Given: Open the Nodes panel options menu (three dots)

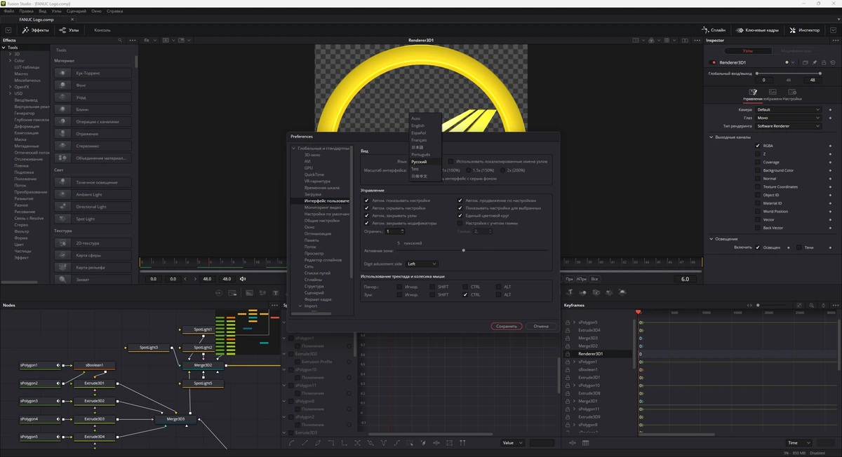Looking at the screenshot, I should (x=274, y=306).
